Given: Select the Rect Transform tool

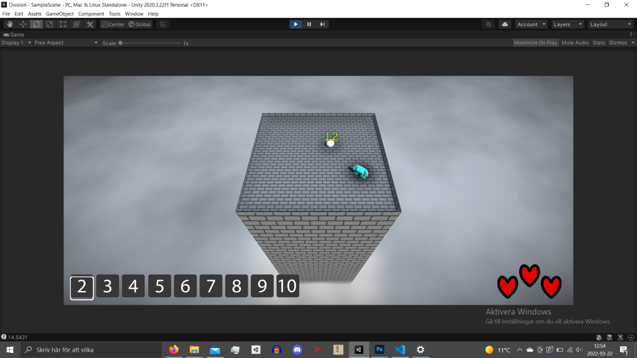Looking at the screenshot, I should point(63,24).
